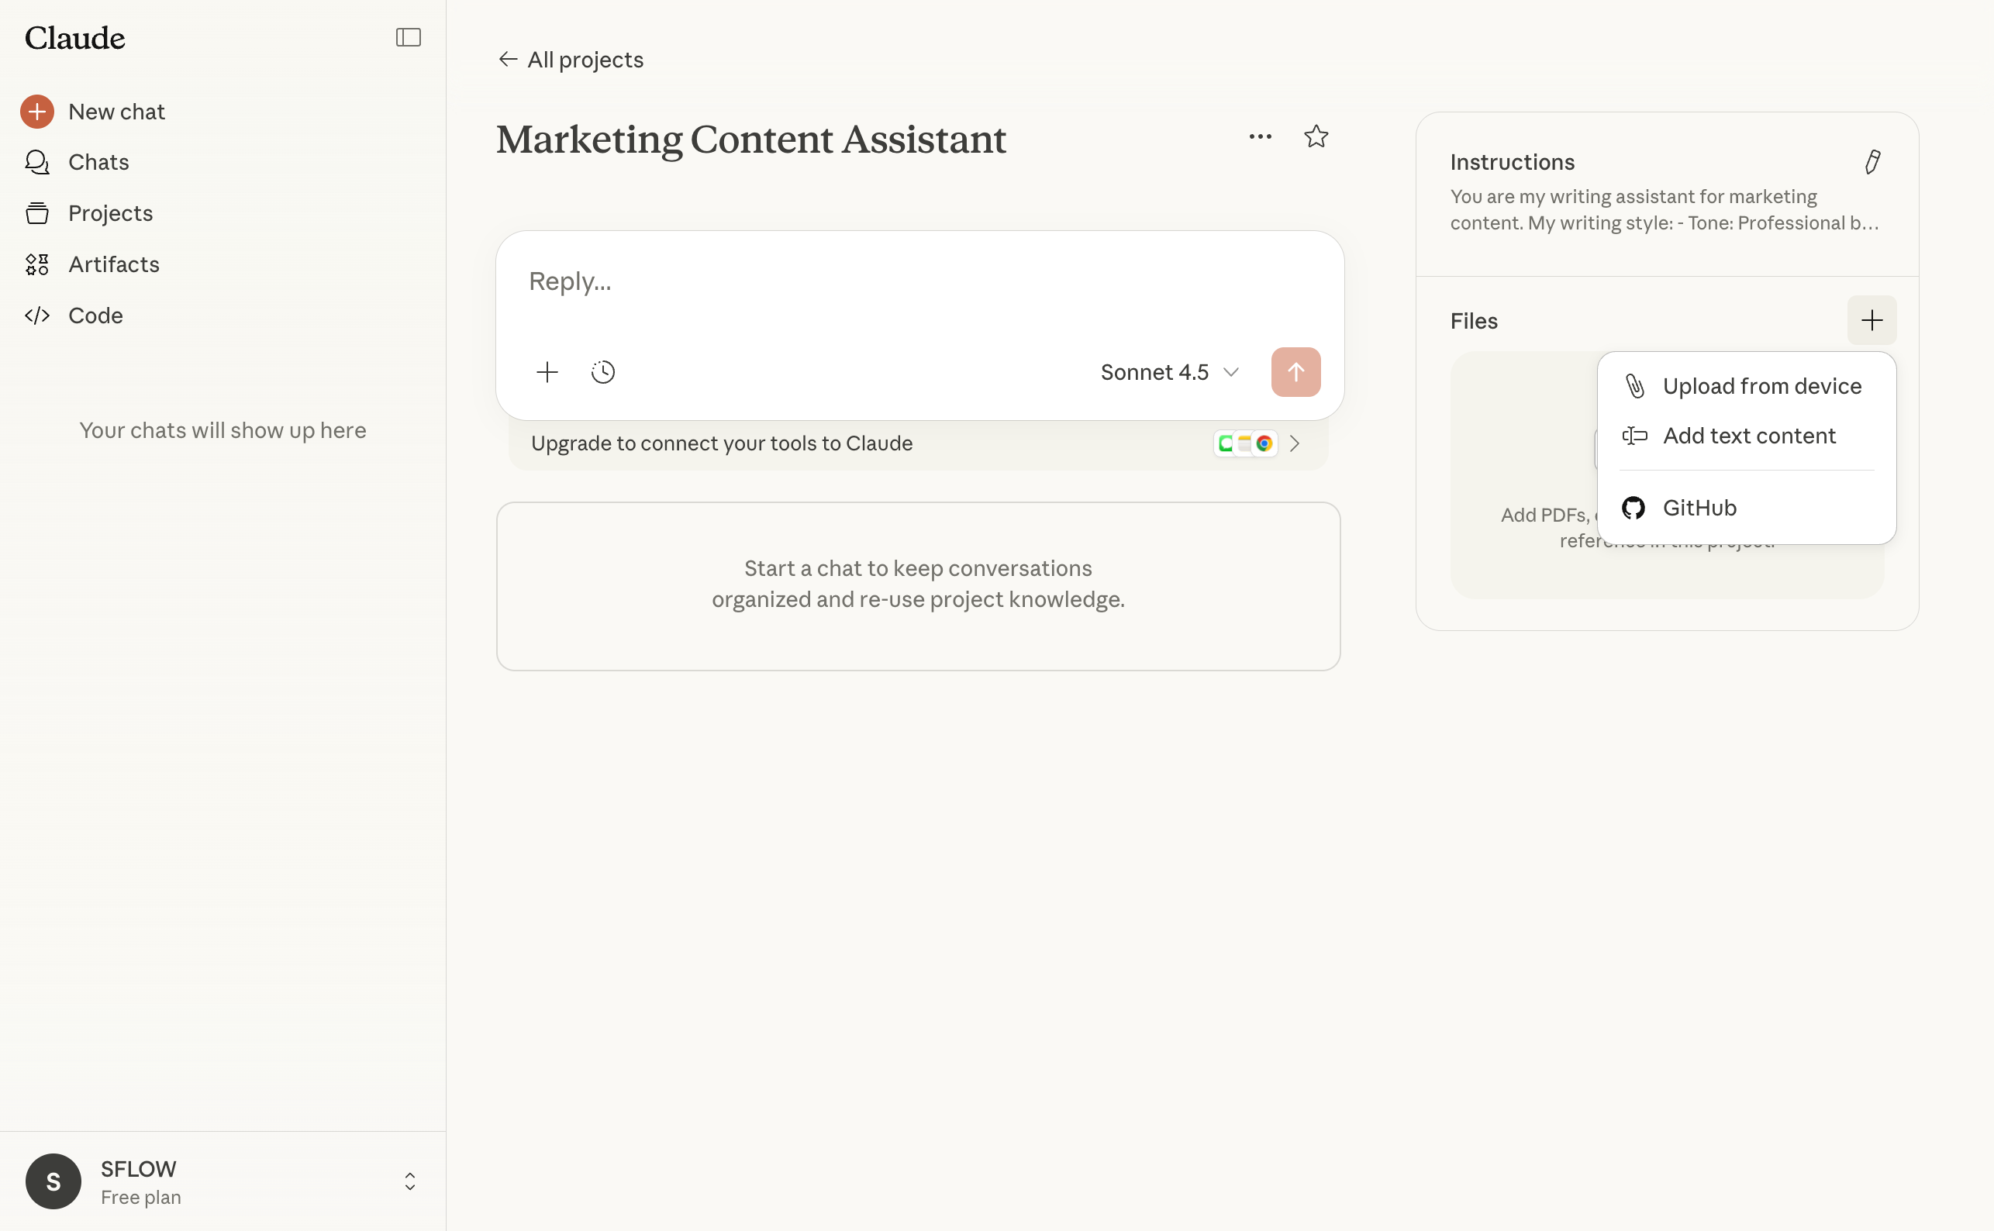The width and height of the screenshot is (1994, 1231).
Task: Expand the SFLOW account menu
Action: point(409,1181)
